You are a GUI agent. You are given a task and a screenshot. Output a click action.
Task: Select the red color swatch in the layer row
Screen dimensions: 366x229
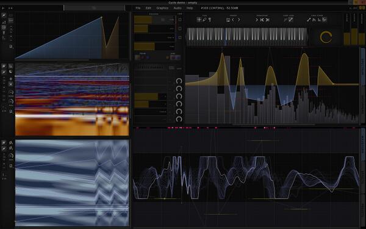coord(143,57)
